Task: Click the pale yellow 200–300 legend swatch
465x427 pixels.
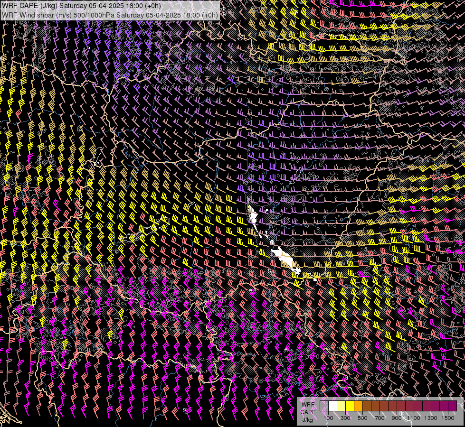Action: [342, 406]
